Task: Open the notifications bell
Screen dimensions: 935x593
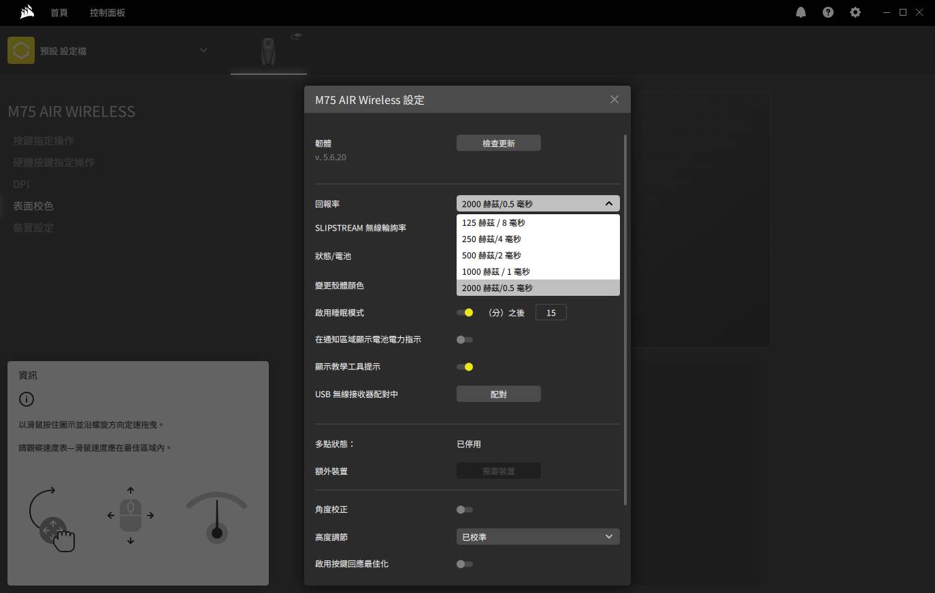Action: pyautogui.click(x=801, y=12)
